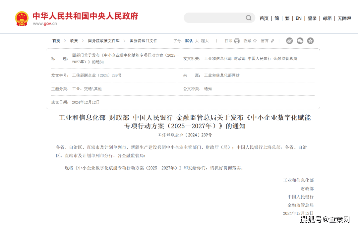Select 首页 in the top navigation

[264, 18]
